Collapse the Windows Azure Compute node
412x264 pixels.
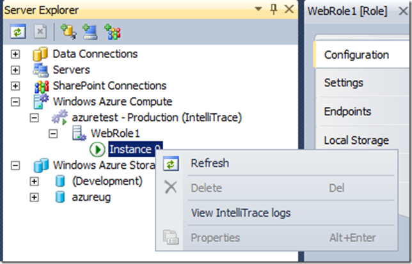16,102
